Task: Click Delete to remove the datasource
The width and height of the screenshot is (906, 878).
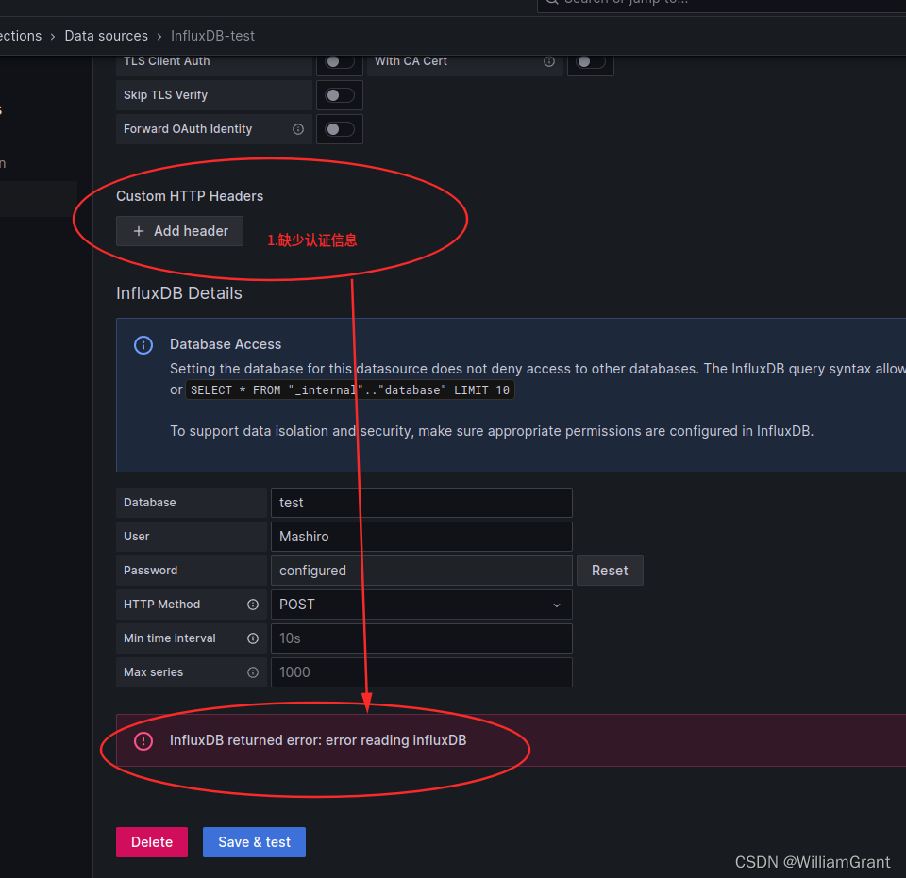Action: [x=151, y=841]
